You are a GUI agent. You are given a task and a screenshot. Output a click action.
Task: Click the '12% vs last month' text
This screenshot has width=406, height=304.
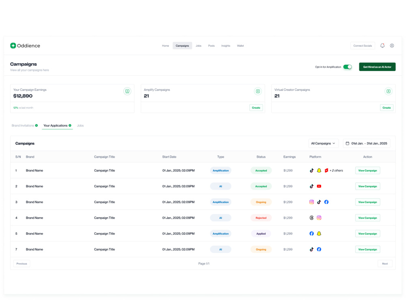pyautogui.click(x=23, y=107)
